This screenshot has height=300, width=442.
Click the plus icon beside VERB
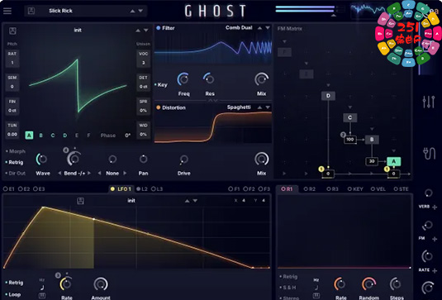pyautogui.click(x=435, y=207)
